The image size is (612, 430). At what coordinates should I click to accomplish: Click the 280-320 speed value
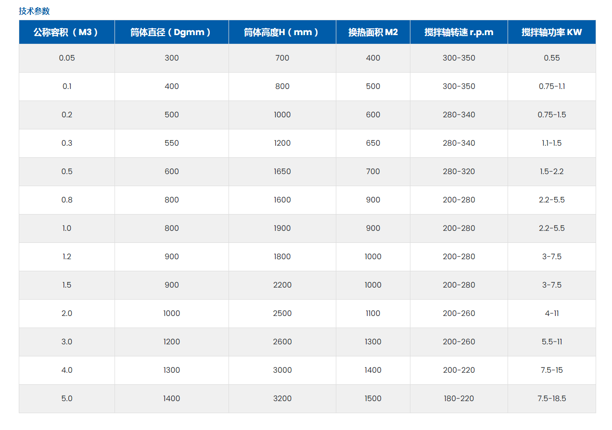pyautogui.click(x=459, y=171)
